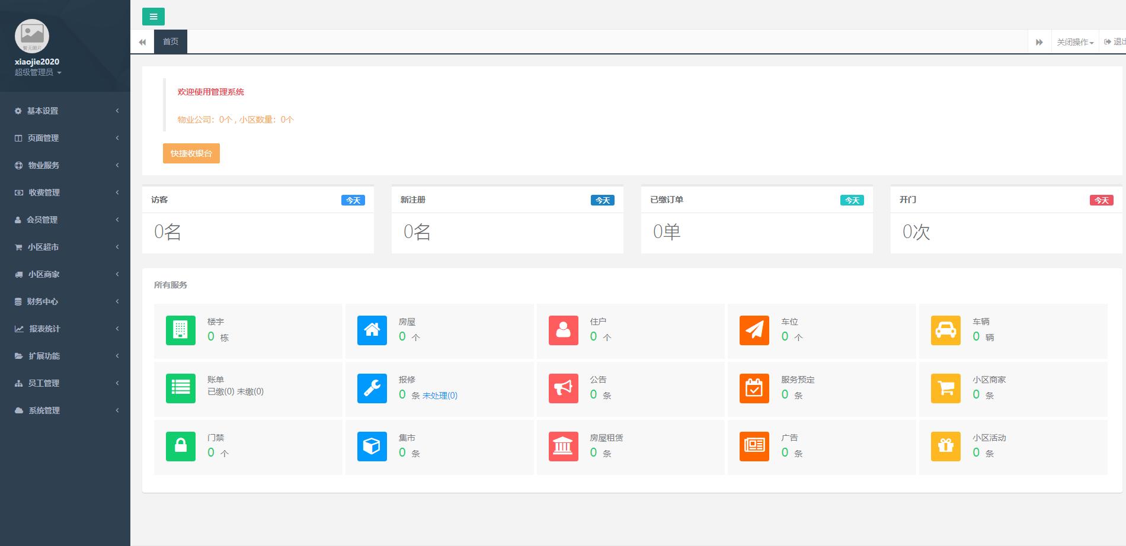The height and width of the screenshot is (546, 1126).
Task: Click the green 账单 list icon
Action: (x=181, y=388)
